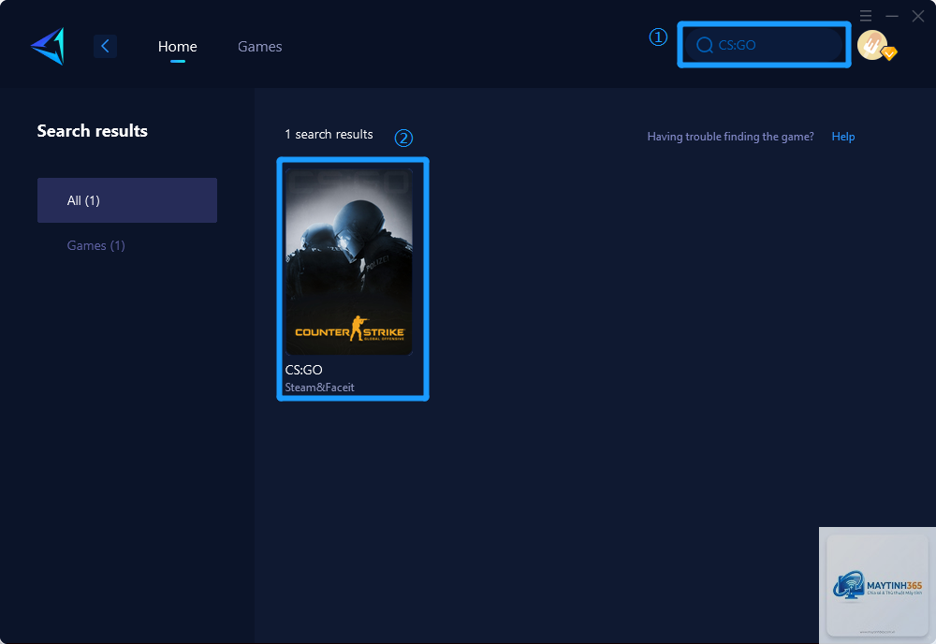The width and height of the screenshot is (936, 644).
Task: Open the CS:GO game cover thumbnail
Action: click(349, 261)
